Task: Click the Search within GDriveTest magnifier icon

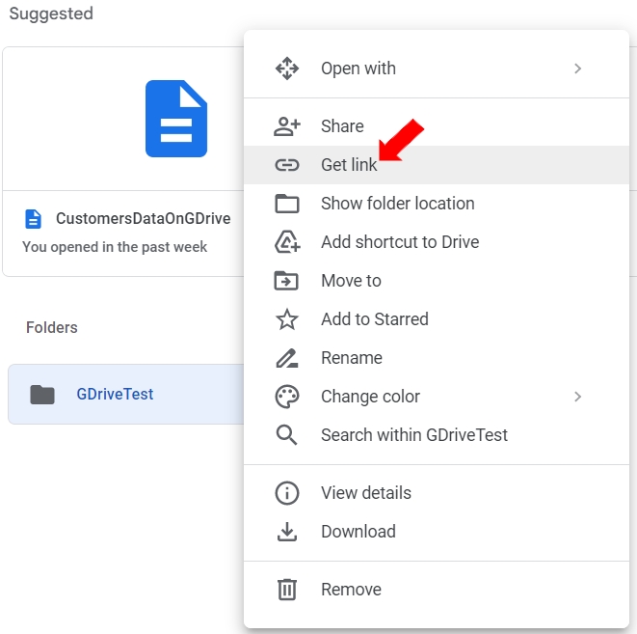Action: click(x=287, y=435)
